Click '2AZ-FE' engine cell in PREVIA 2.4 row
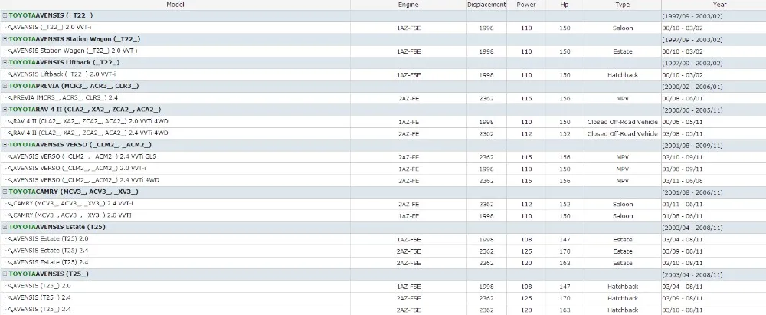766x315 pixels. pos(408,98)
